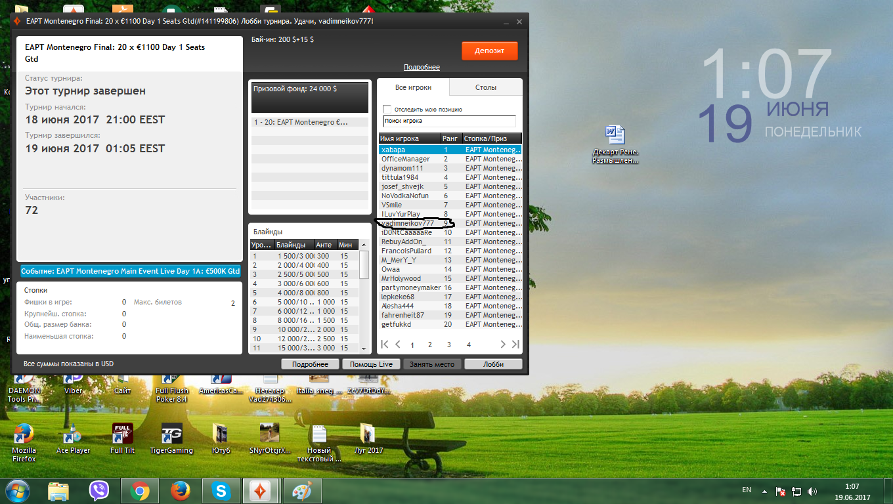Switch to the Столы tab
Image resolution: width=893 pixels, height=504 pixels.
pyautogui.click(x=486, y=87)
